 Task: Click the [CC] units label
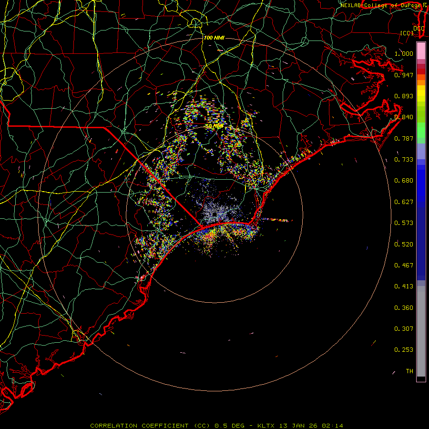point(407,33)
